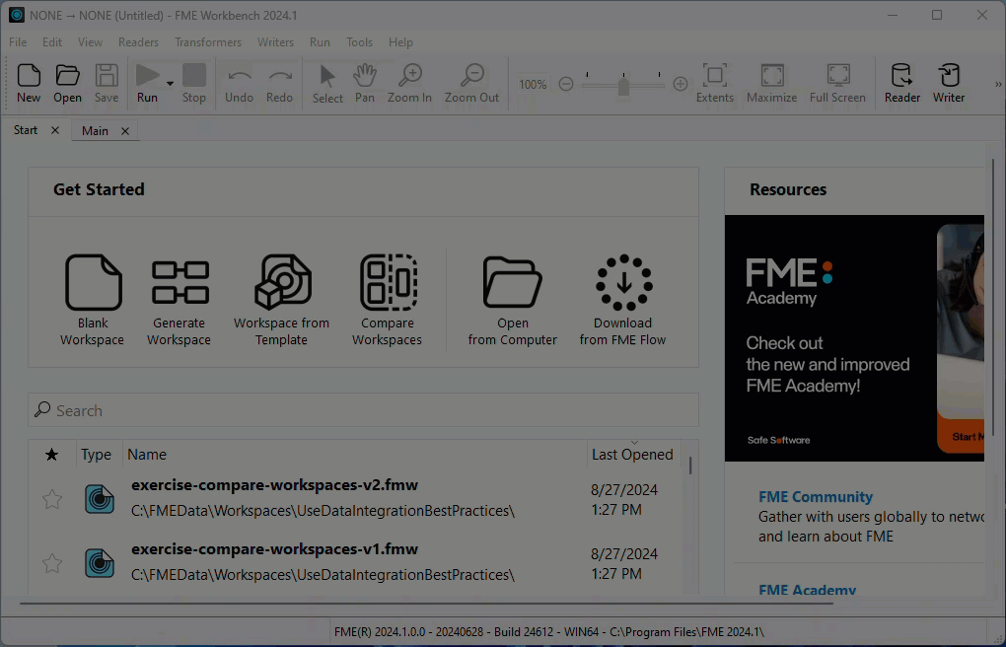Open the FME Academy link
1006x647 pixels.
[807, 589]
